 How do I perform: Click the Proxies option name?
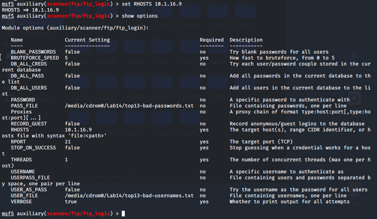[x=21, y=112]
